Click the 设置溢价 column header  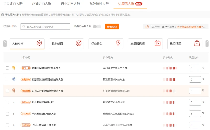coord(194,57)
